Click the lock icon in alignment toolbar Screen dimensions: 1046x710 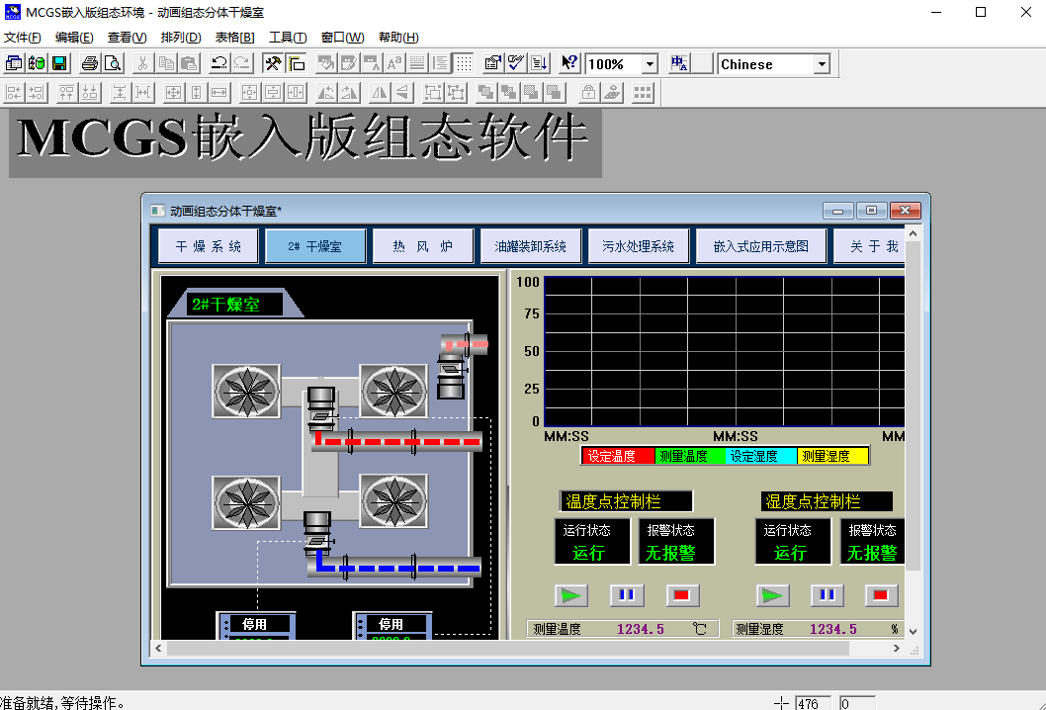(587, 92)
